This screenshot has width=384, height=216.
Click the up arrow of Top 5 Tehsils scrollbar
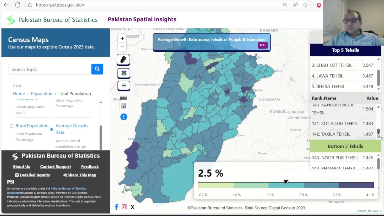[x=379, y=59]
